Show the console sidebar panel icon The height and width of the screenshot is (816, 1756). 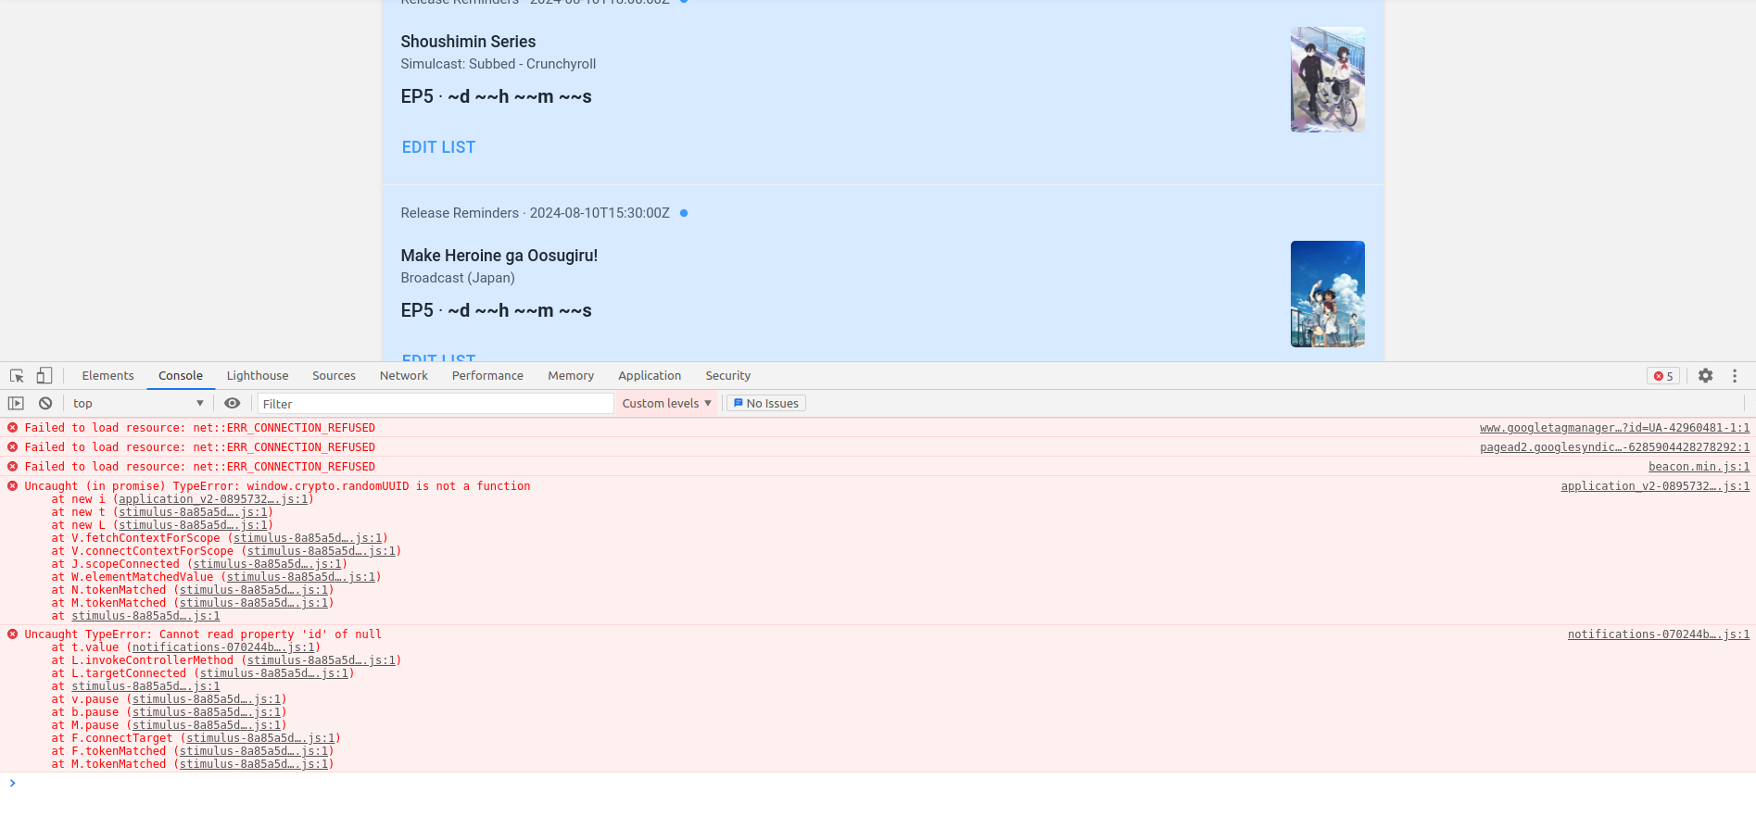tap(16, 404)
